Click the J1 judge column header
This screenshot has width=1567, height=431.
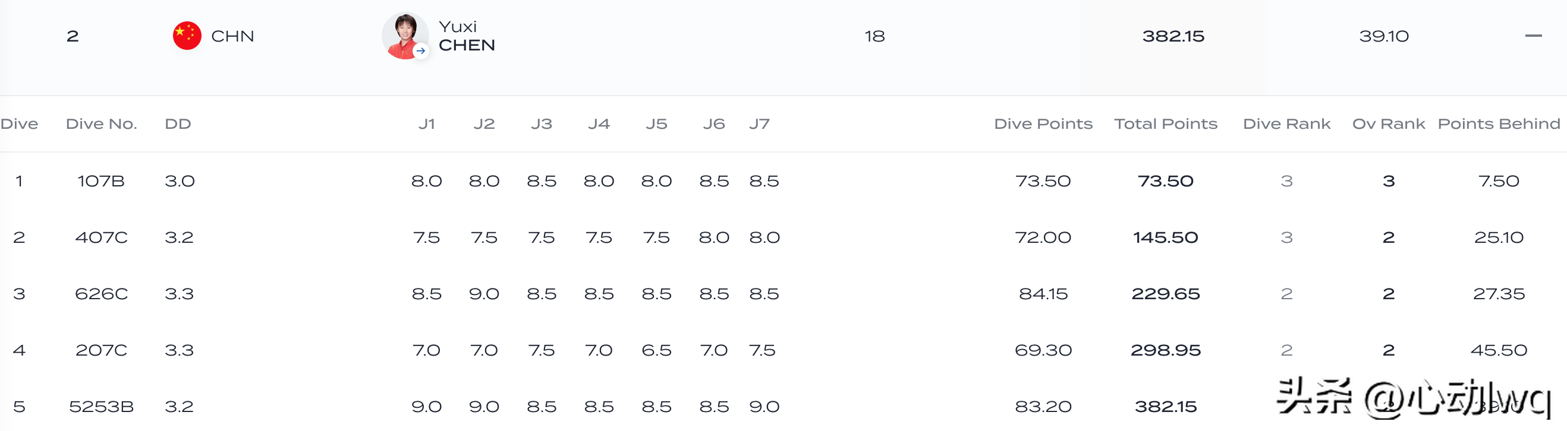(426, 124)
